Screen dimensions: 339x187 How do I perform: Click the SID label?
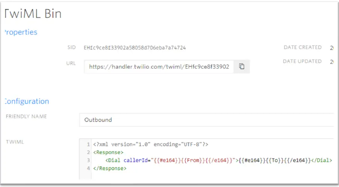tap(71, 47)
